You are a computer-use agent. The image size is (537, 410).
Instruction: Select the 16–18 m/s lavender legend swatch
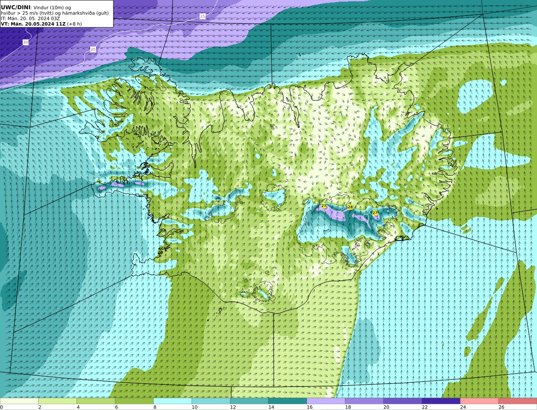(x=326, y=401)
